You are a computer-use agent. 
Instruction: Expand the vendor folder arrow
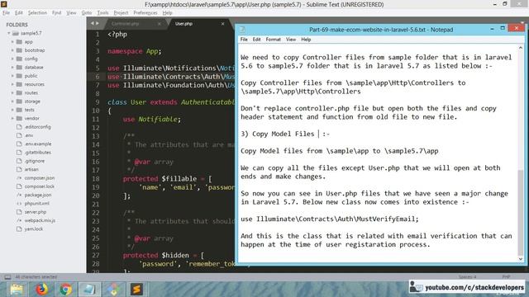(12, 118)
